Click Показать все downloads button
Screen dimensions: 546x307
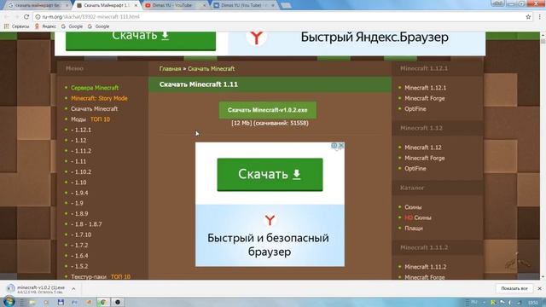click(514, 288)
